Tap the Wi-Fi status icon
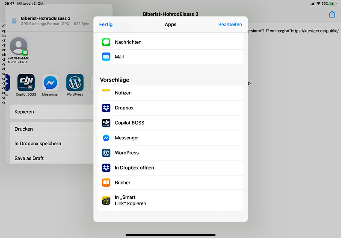This screenshot has width=341, height=238. point(318,3)
